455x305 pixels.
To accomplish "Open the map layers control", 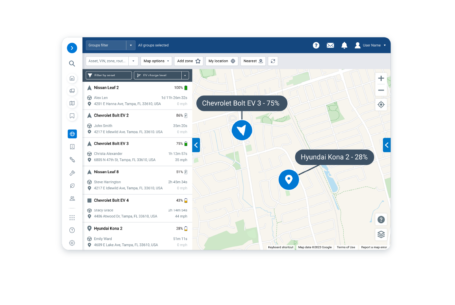I will click(x=381, y=234).
